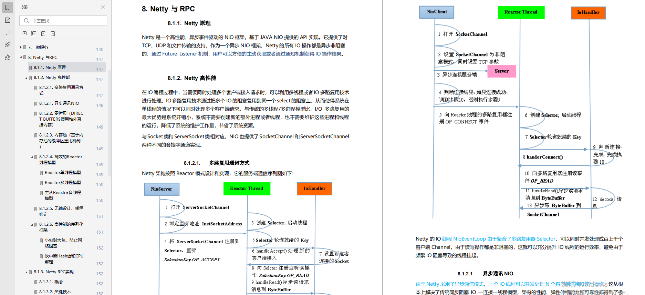Screen dimensions: 645x295
Task: Open bookmark 8.1.3. Netty RPC实现
Action: (x=53, y=272)
